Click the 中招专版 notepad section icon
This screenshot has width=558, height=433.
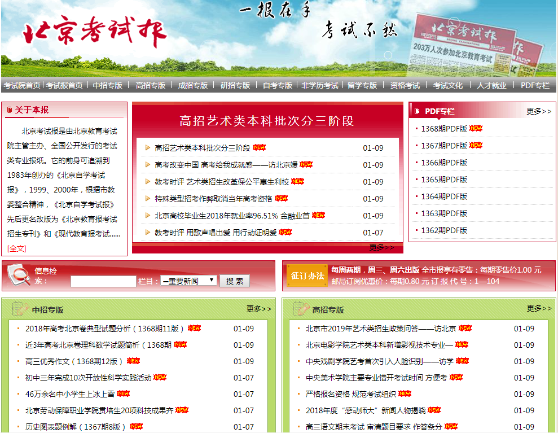coord(20,309)
